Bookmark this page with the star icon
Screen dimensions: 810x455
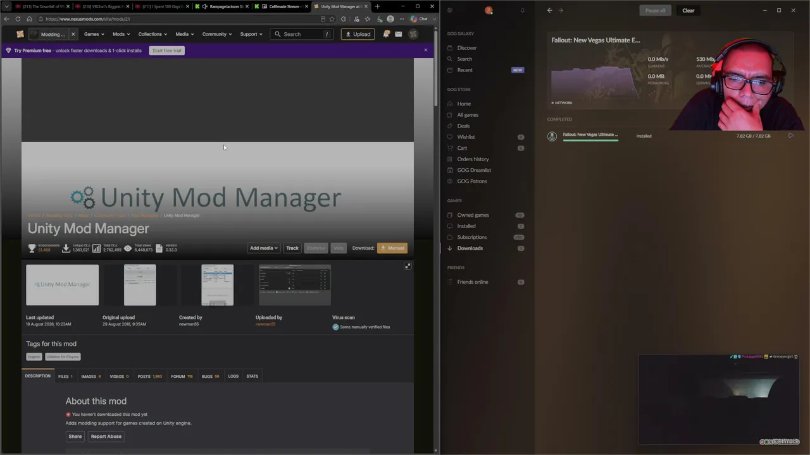pos(332,19)
